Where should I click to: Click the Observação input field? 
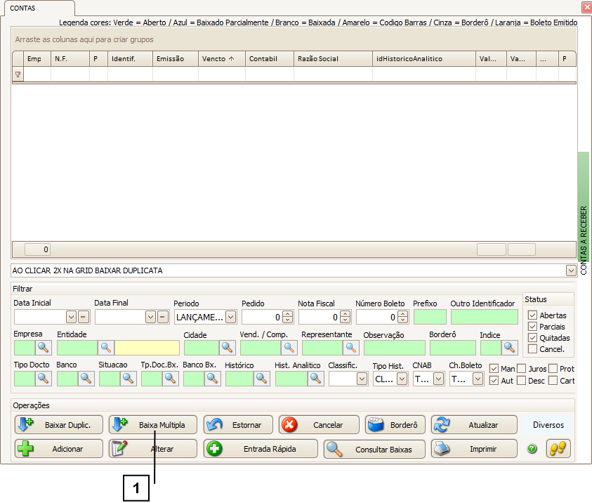[x=394, y=347]
